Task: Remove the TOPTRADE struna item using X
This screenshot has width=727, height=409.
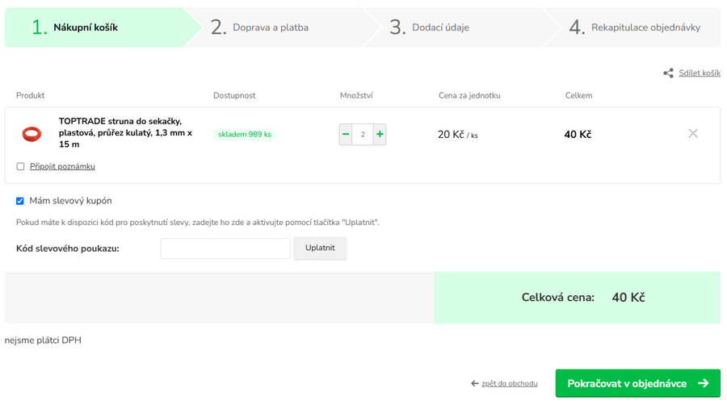Action: 692,134
